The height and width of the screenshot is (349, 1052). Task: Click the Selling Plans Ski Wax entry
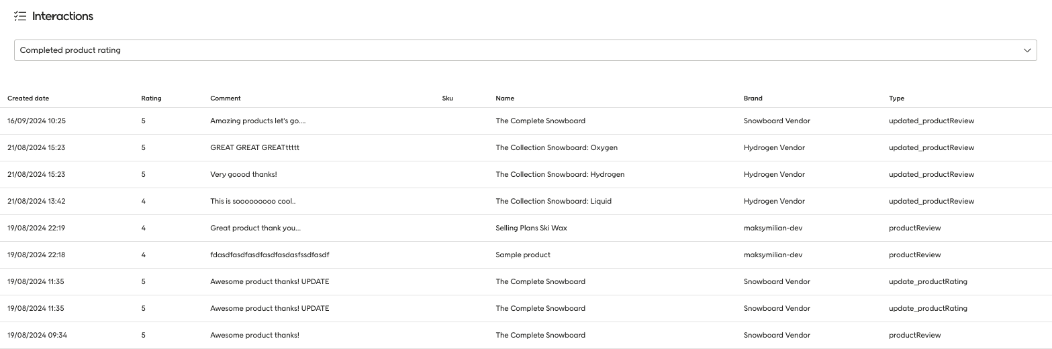coord(531,228)
